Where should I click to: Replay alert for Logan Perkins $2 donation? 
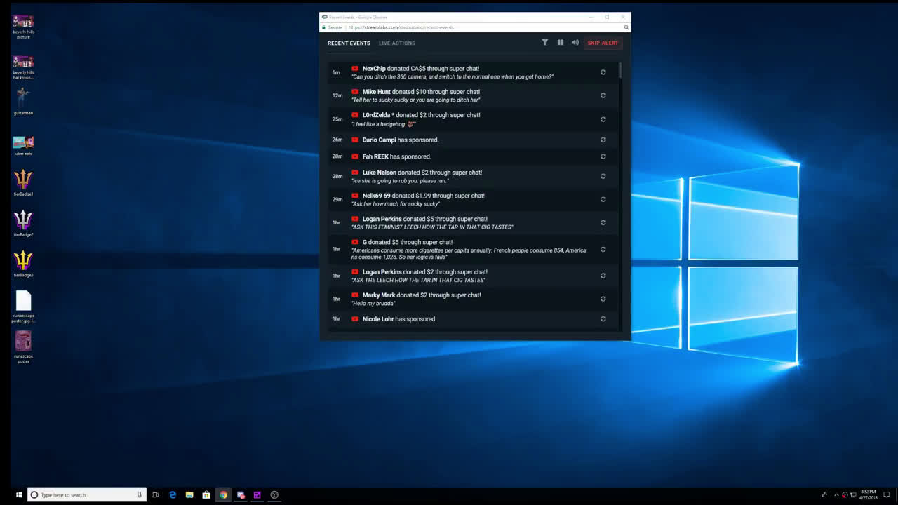[603, 276]
